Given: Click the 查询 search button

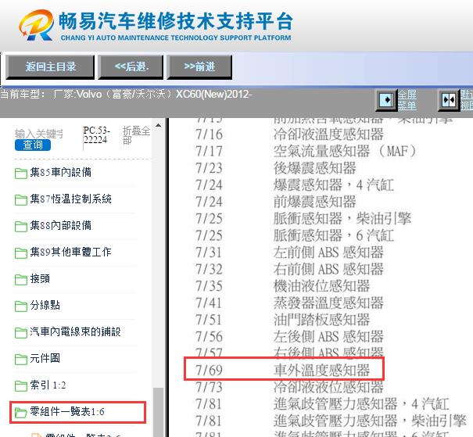Looking at the screenshot, I should point(33,145).
